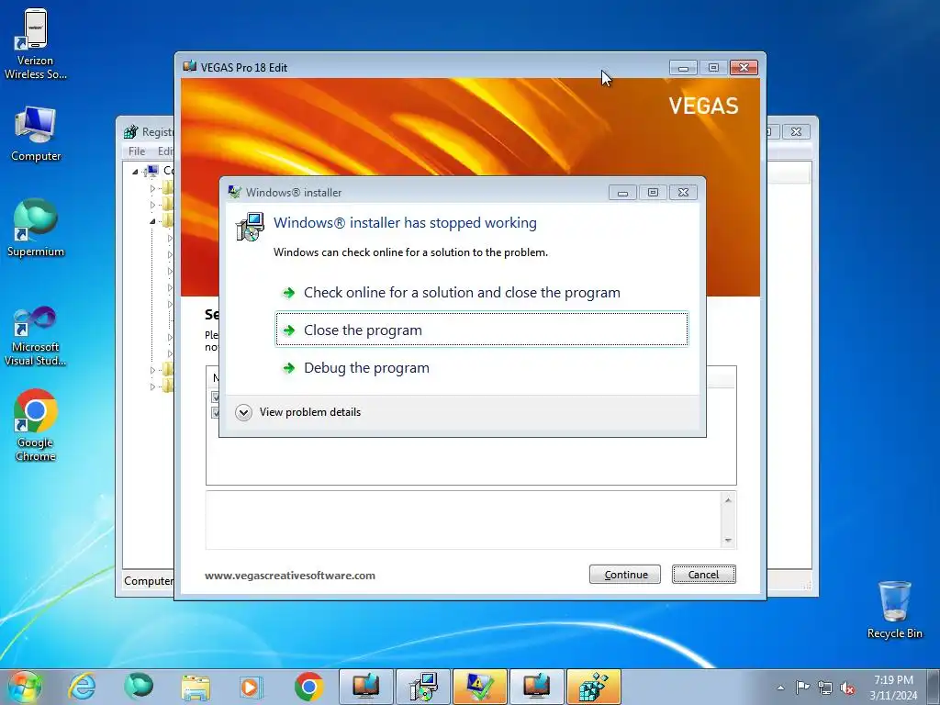This screenshot has width=940, height=705.
Task: Collapse the Computer root node in Registry Editor
Action: [x=135, y=172]
